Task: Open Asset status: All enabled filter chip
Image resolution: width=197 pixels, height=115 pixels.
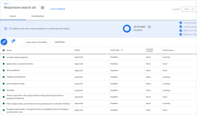Action: (x=36, y=42)
